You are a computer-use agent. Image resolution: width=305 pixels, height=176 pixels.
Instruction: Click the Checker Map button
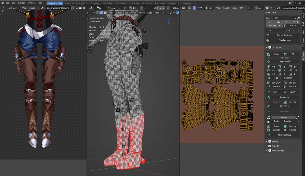(283, 40)
